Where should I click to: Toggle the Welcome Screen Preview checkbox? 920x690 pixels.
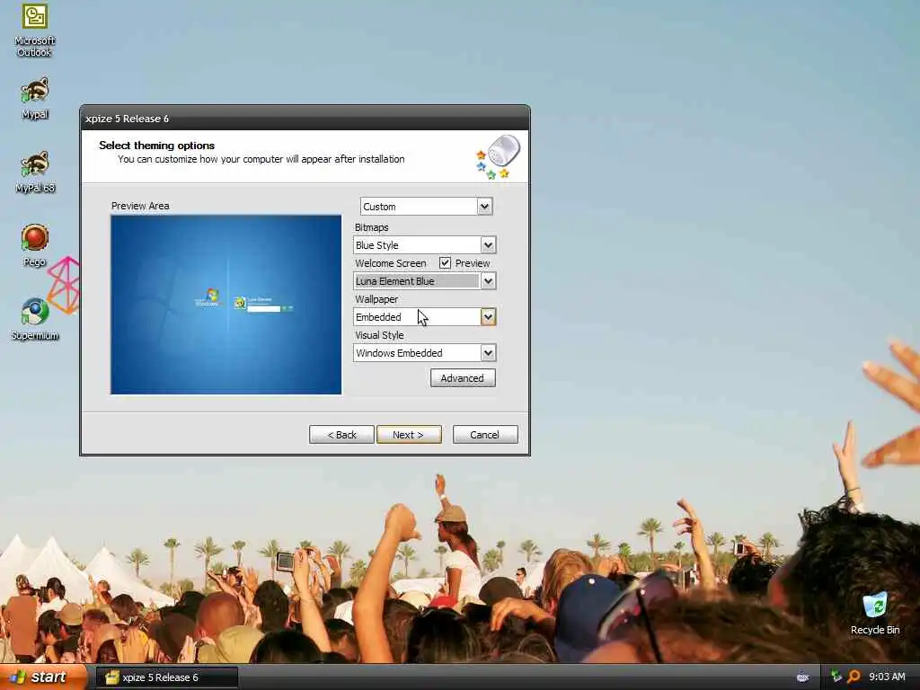[445, 263]
